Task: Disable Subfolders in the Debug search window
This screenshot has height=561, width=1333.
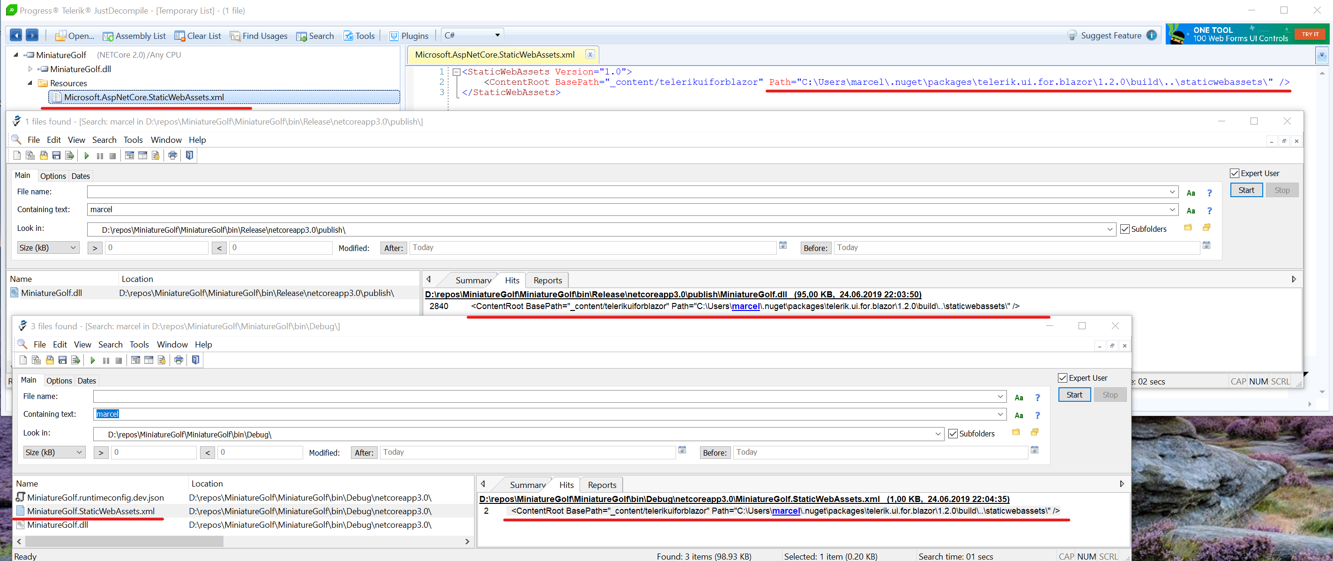Action: (953, 433)
